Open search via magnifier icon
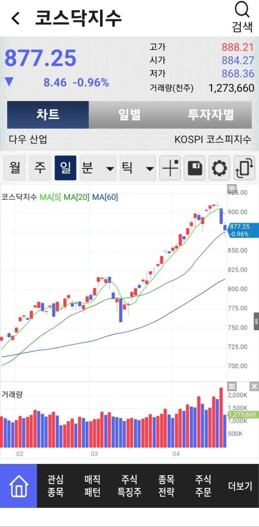This screenshot has height=527, width=259. pos(242,10)
